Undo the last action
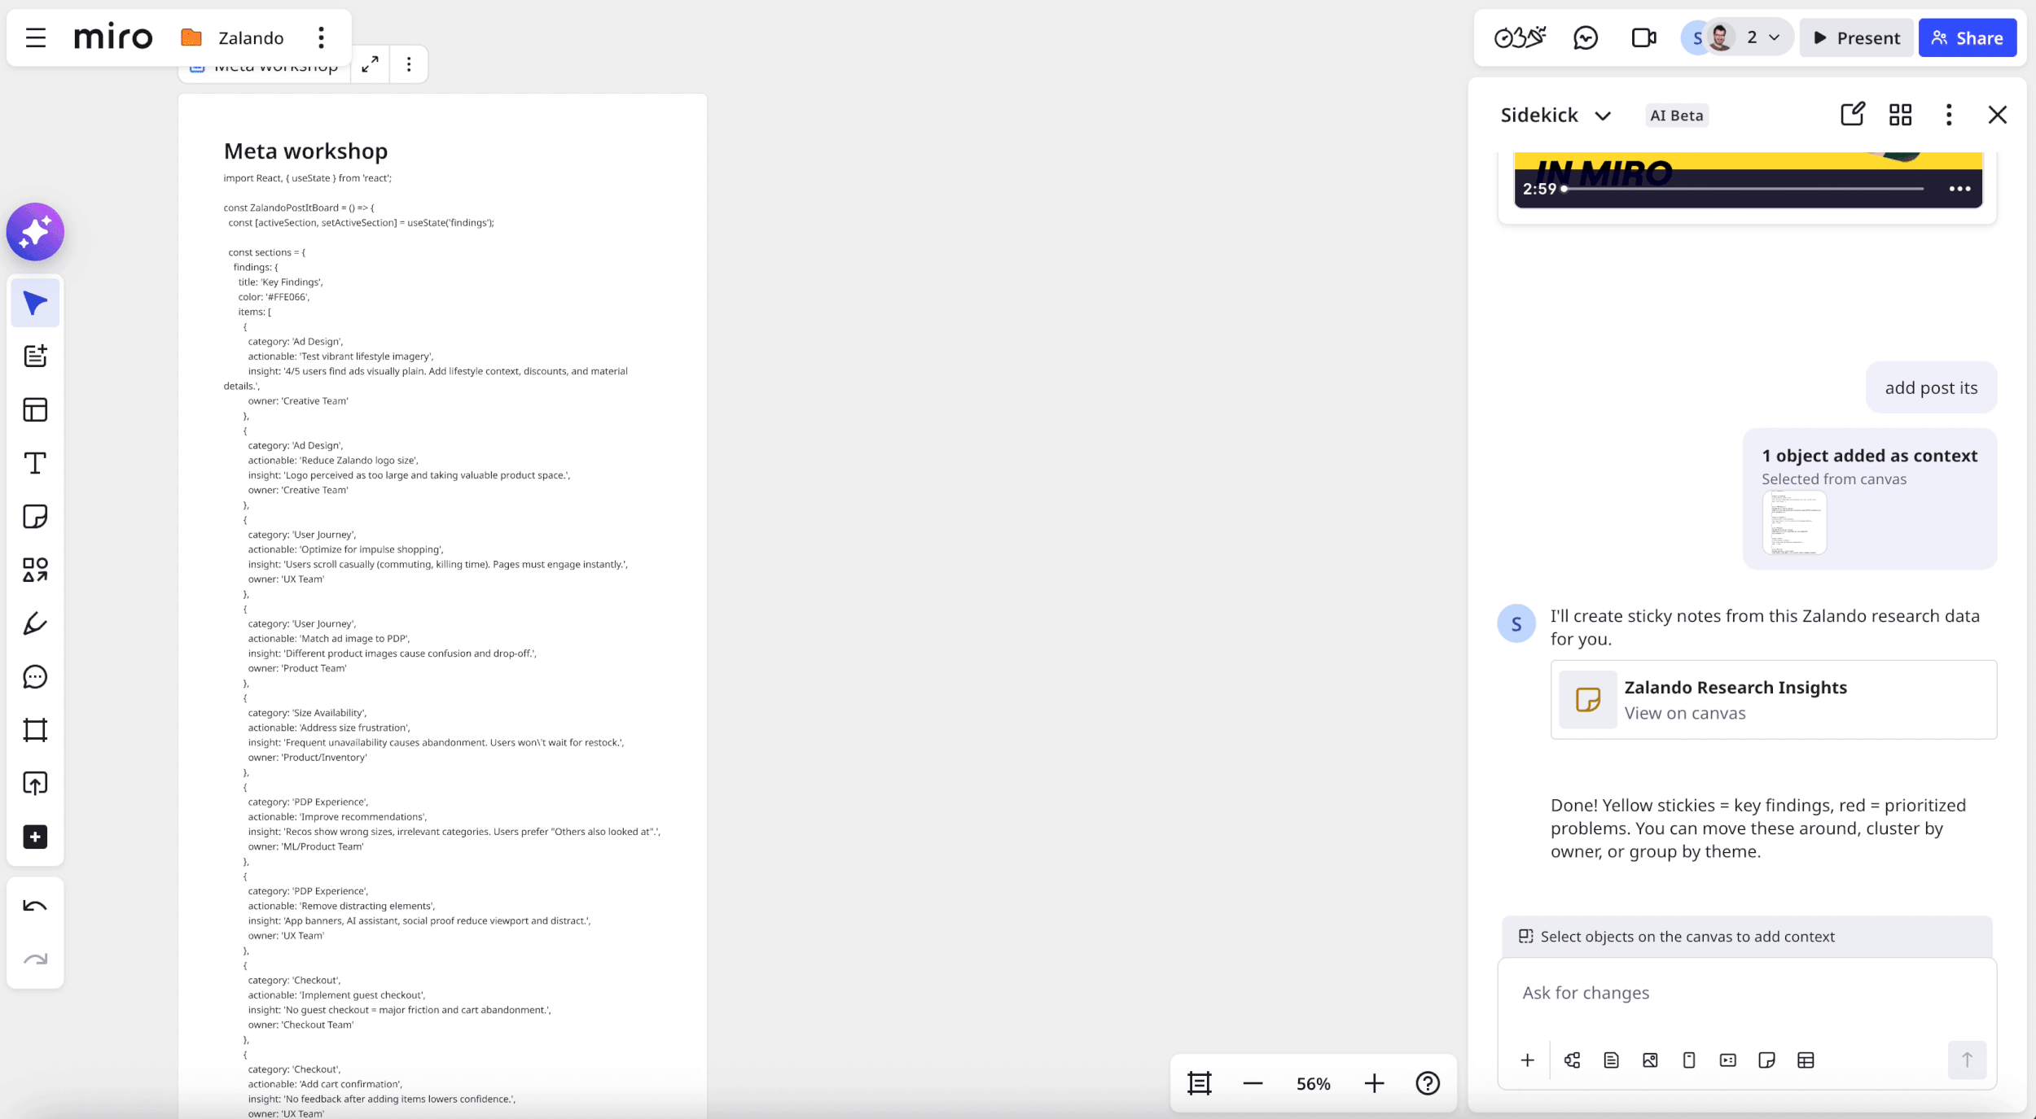The width and height of the screenshot is (2036, 1119). 35,906
